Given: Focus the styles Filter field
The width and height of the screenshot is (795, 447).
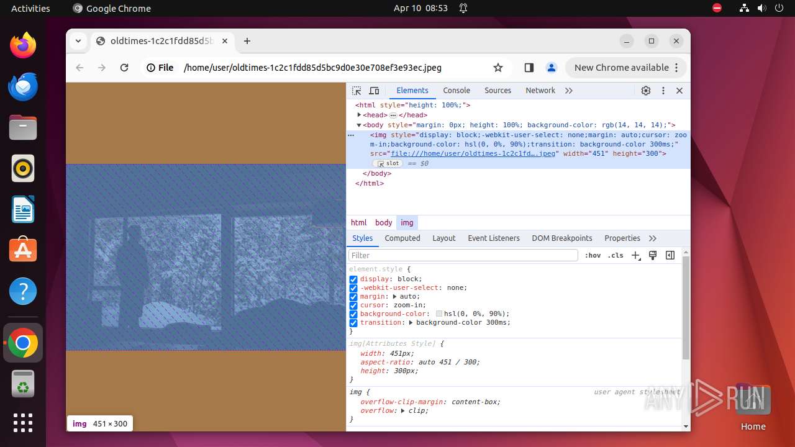Looking at the screenshot, I should click(463, 255).
